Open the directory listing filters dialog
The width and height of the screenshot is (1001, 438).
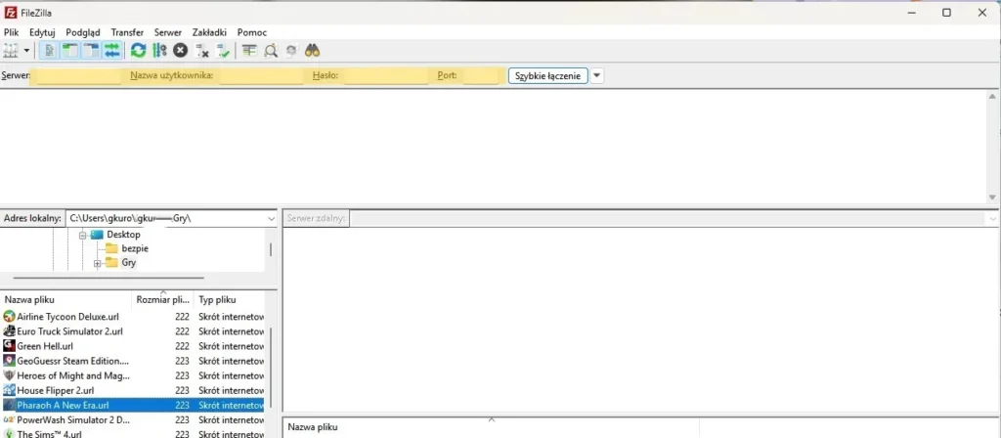click(249, 51)
